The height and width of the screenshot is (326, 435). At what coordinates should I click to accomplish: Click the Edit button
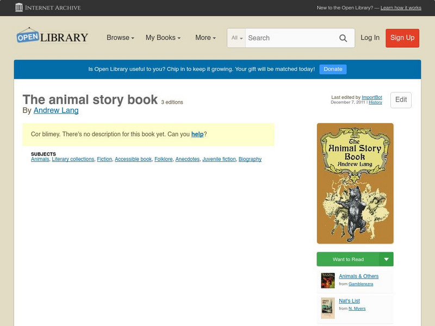[x=401, y=100]
